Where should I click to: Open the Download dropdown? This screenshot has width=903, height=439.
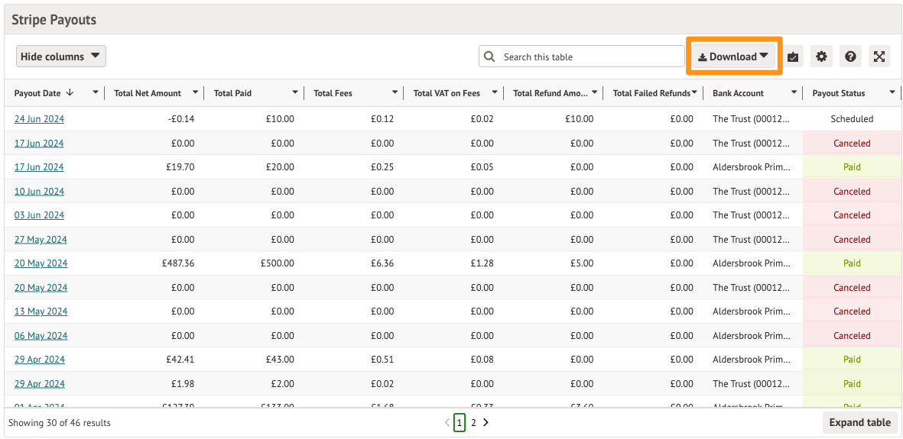(x=733, y=56)
